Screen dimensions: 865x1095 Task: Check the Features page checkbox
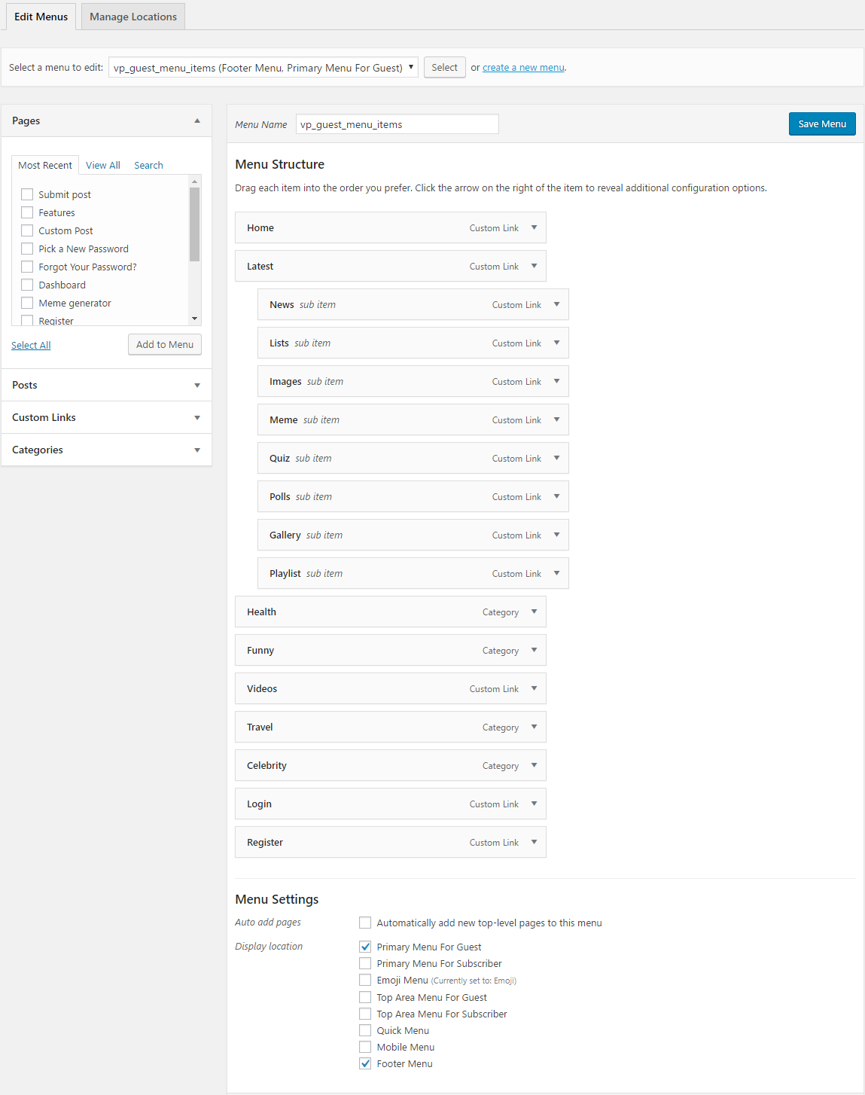tap(27, 212)
